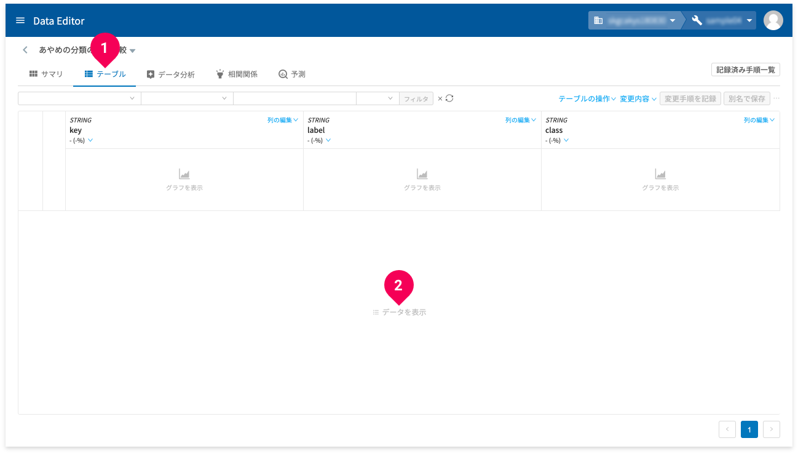Viewport: 798px width, 454px height.
Task: Click the filter value input field
Action: [x=294, y=98]
